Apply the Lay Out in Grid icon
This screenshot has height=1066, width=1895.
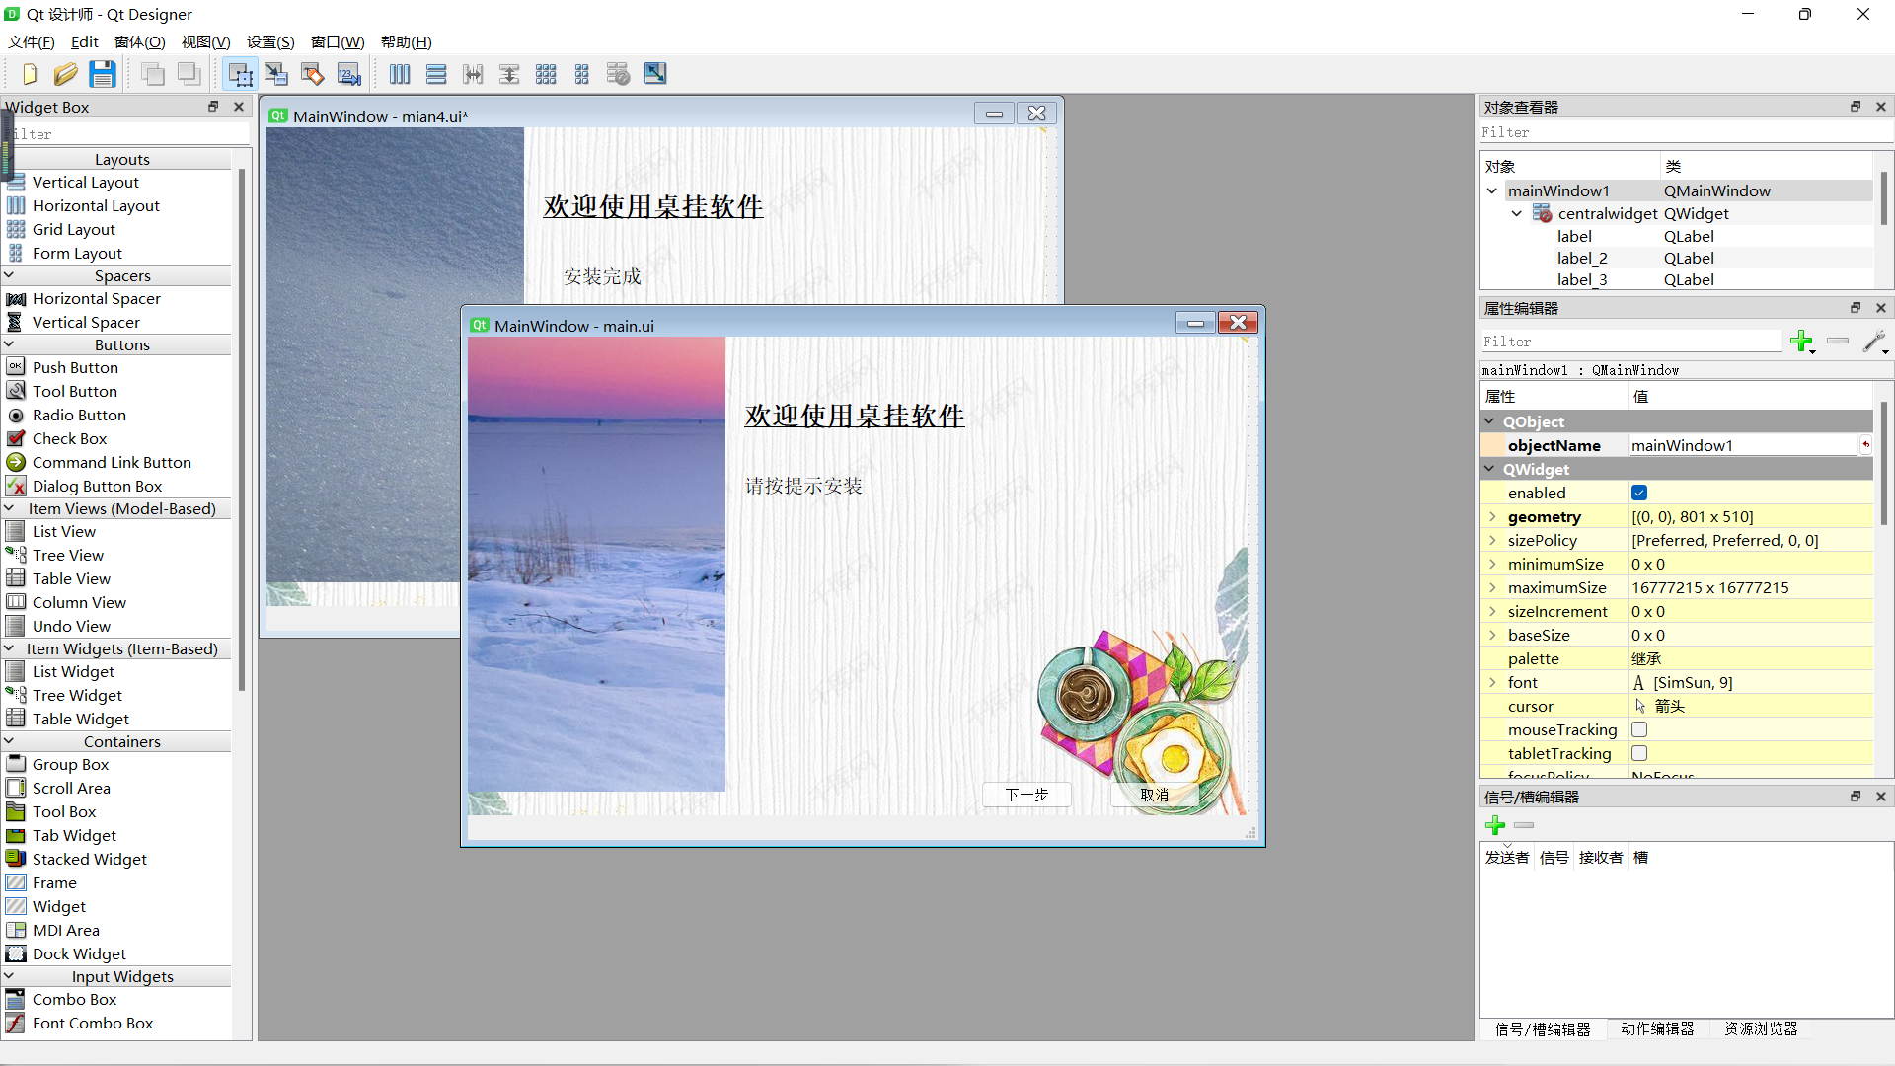click(x=546, y=74)
